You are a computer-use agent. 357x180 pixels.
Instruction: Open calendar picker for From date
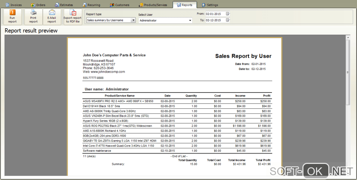(x=228, y=14)
